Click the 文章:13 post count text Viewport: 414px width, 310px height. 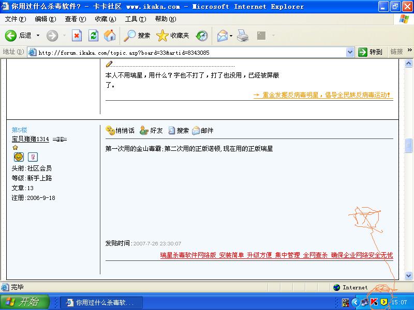pyautogui.click(x=22, y=188)
